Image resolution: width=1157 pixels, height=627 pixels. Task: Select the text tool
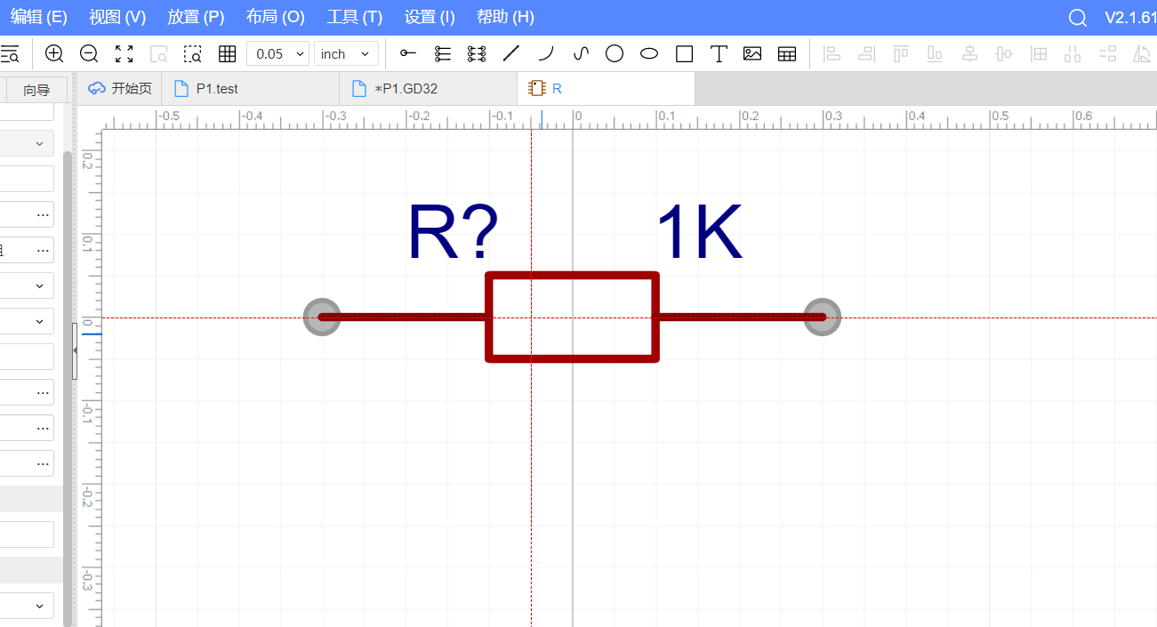click(x=719, y=53)
